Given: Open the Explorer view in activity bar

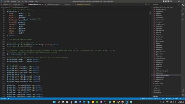Looking at the screenshot, I should tap(183, 5).
